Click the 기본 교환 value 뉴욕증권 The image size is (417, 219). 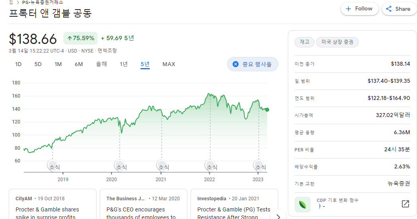pyautogui.click(x=399, y=184)
